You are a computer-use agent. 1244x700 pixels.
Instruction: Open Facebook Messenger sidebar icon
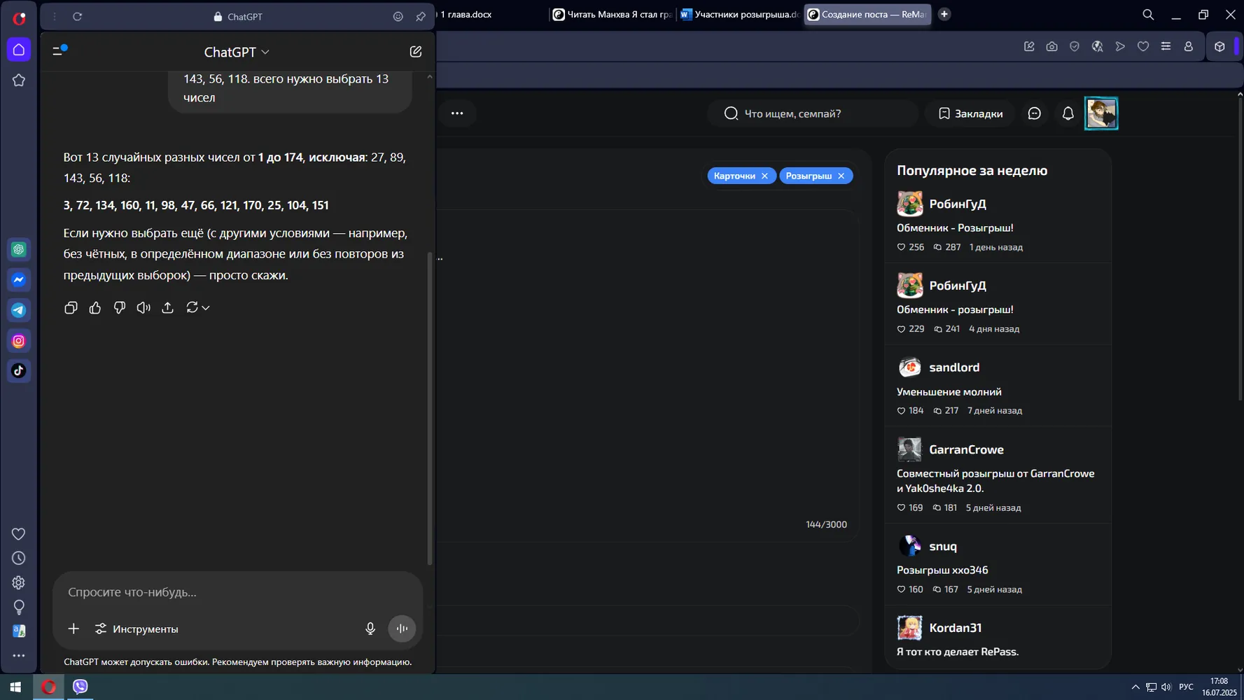click(19, 280)
